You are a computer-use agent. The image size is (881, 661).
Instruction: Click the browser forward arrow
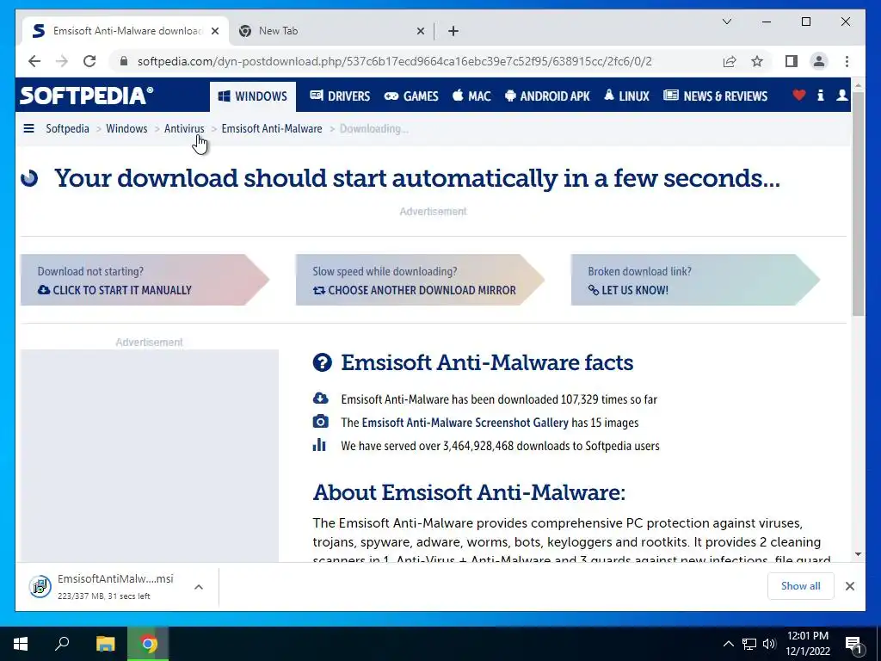pyautogui.click(x=62, y=61)
